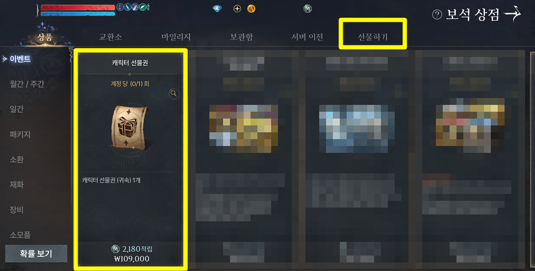Click the magnifier icon on 캐릭터 선물권 card

click(x=174, y=93)
